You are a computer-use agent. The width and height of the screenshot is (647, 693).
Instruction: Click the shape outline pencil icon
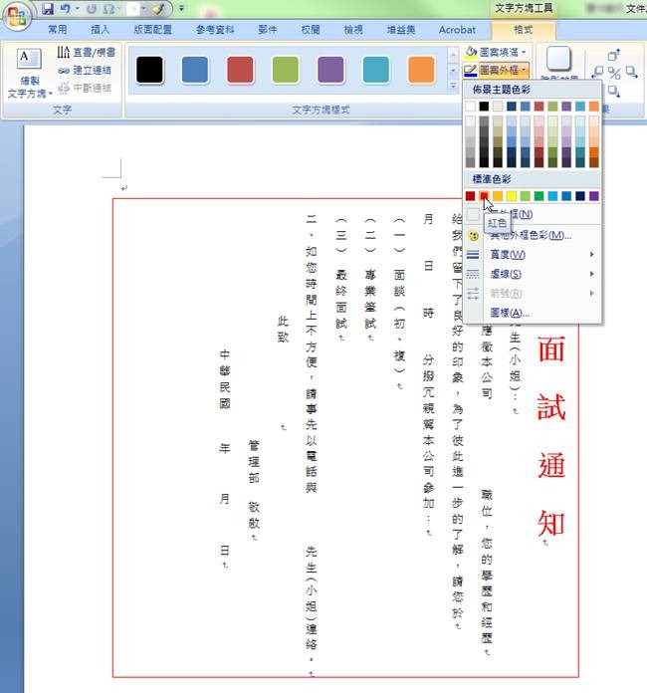(471, 71)
